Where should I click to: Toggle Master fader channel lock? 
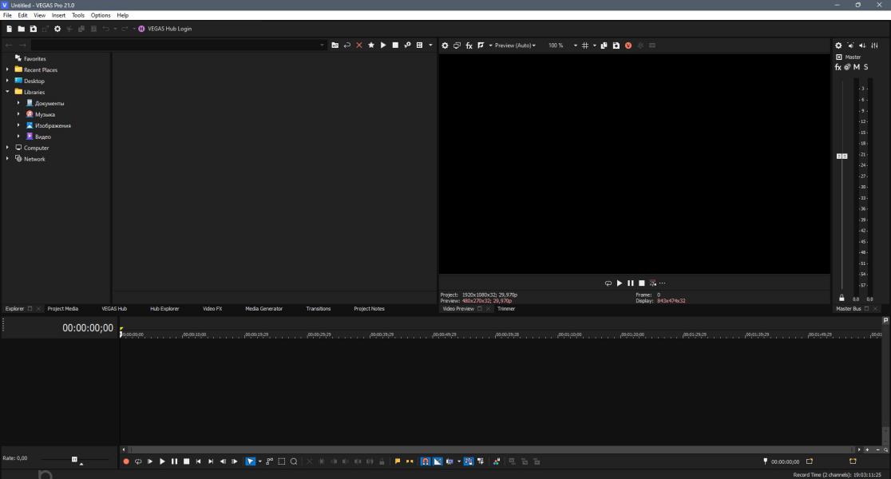coord(841,298)
